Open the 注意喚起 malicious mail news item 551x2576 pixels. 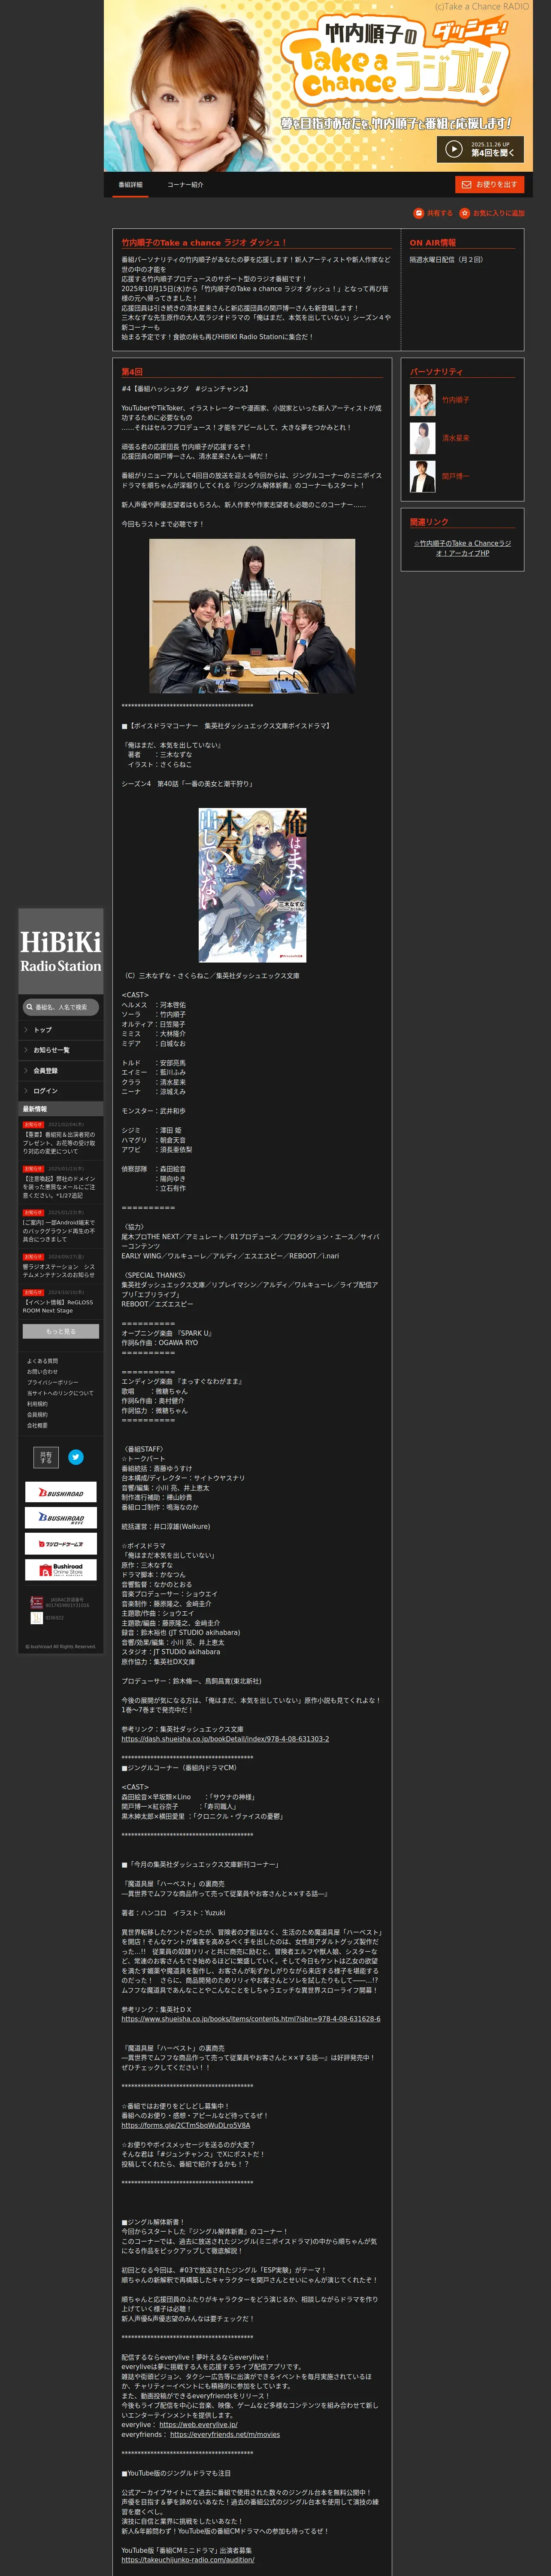[x=60, y=1182]
